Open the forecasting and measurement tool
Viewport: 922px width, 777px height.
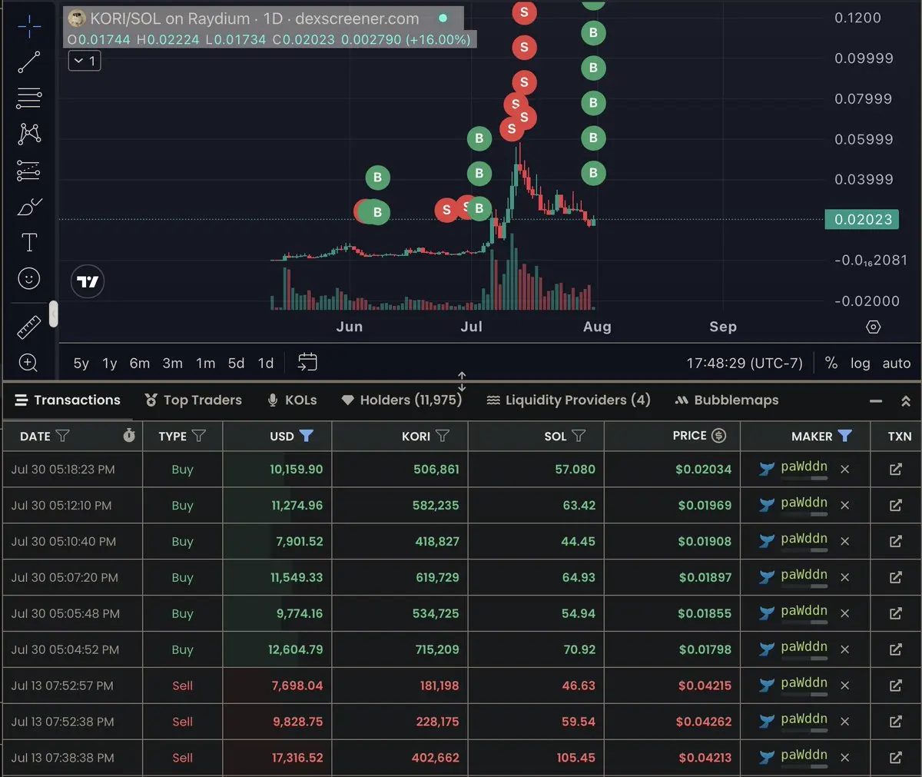click(x=29, y=170)
